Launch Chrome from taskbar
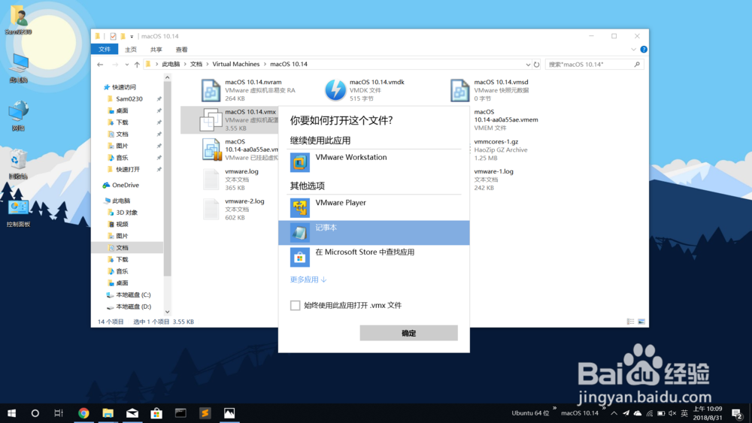 [x=83, y=413]
